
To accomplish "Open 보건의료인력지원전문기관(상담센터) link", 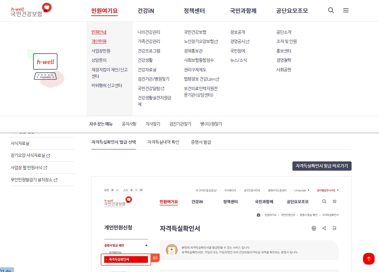I will (x=201, y=91).
